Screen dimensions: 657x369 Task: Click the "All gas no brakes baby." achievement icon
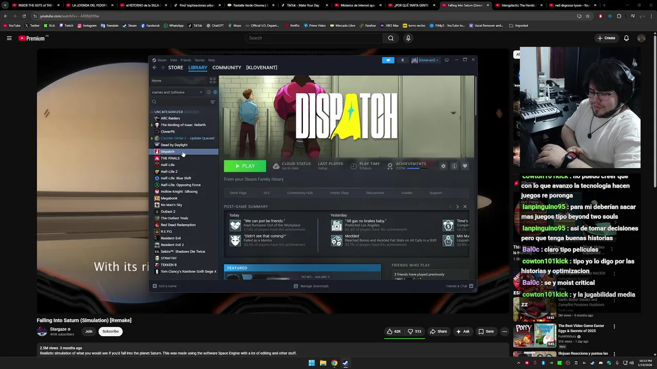tap(337, 225)
